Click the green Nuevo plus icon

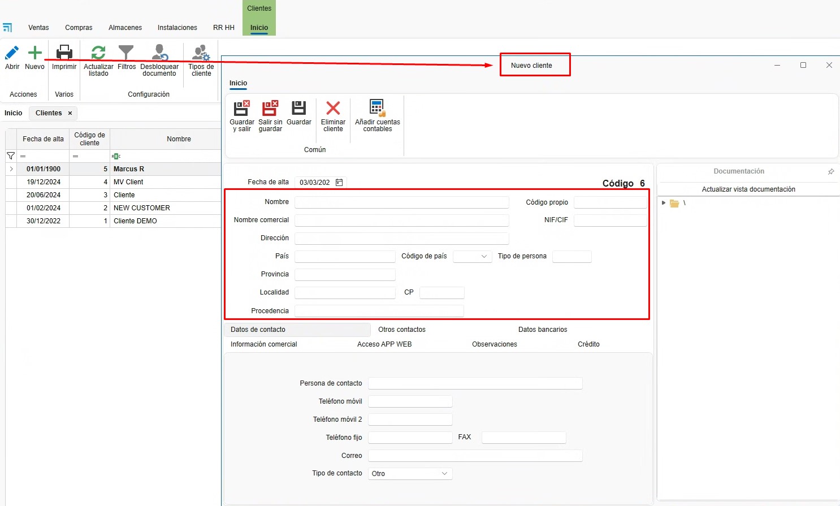(x=35, y=53)
